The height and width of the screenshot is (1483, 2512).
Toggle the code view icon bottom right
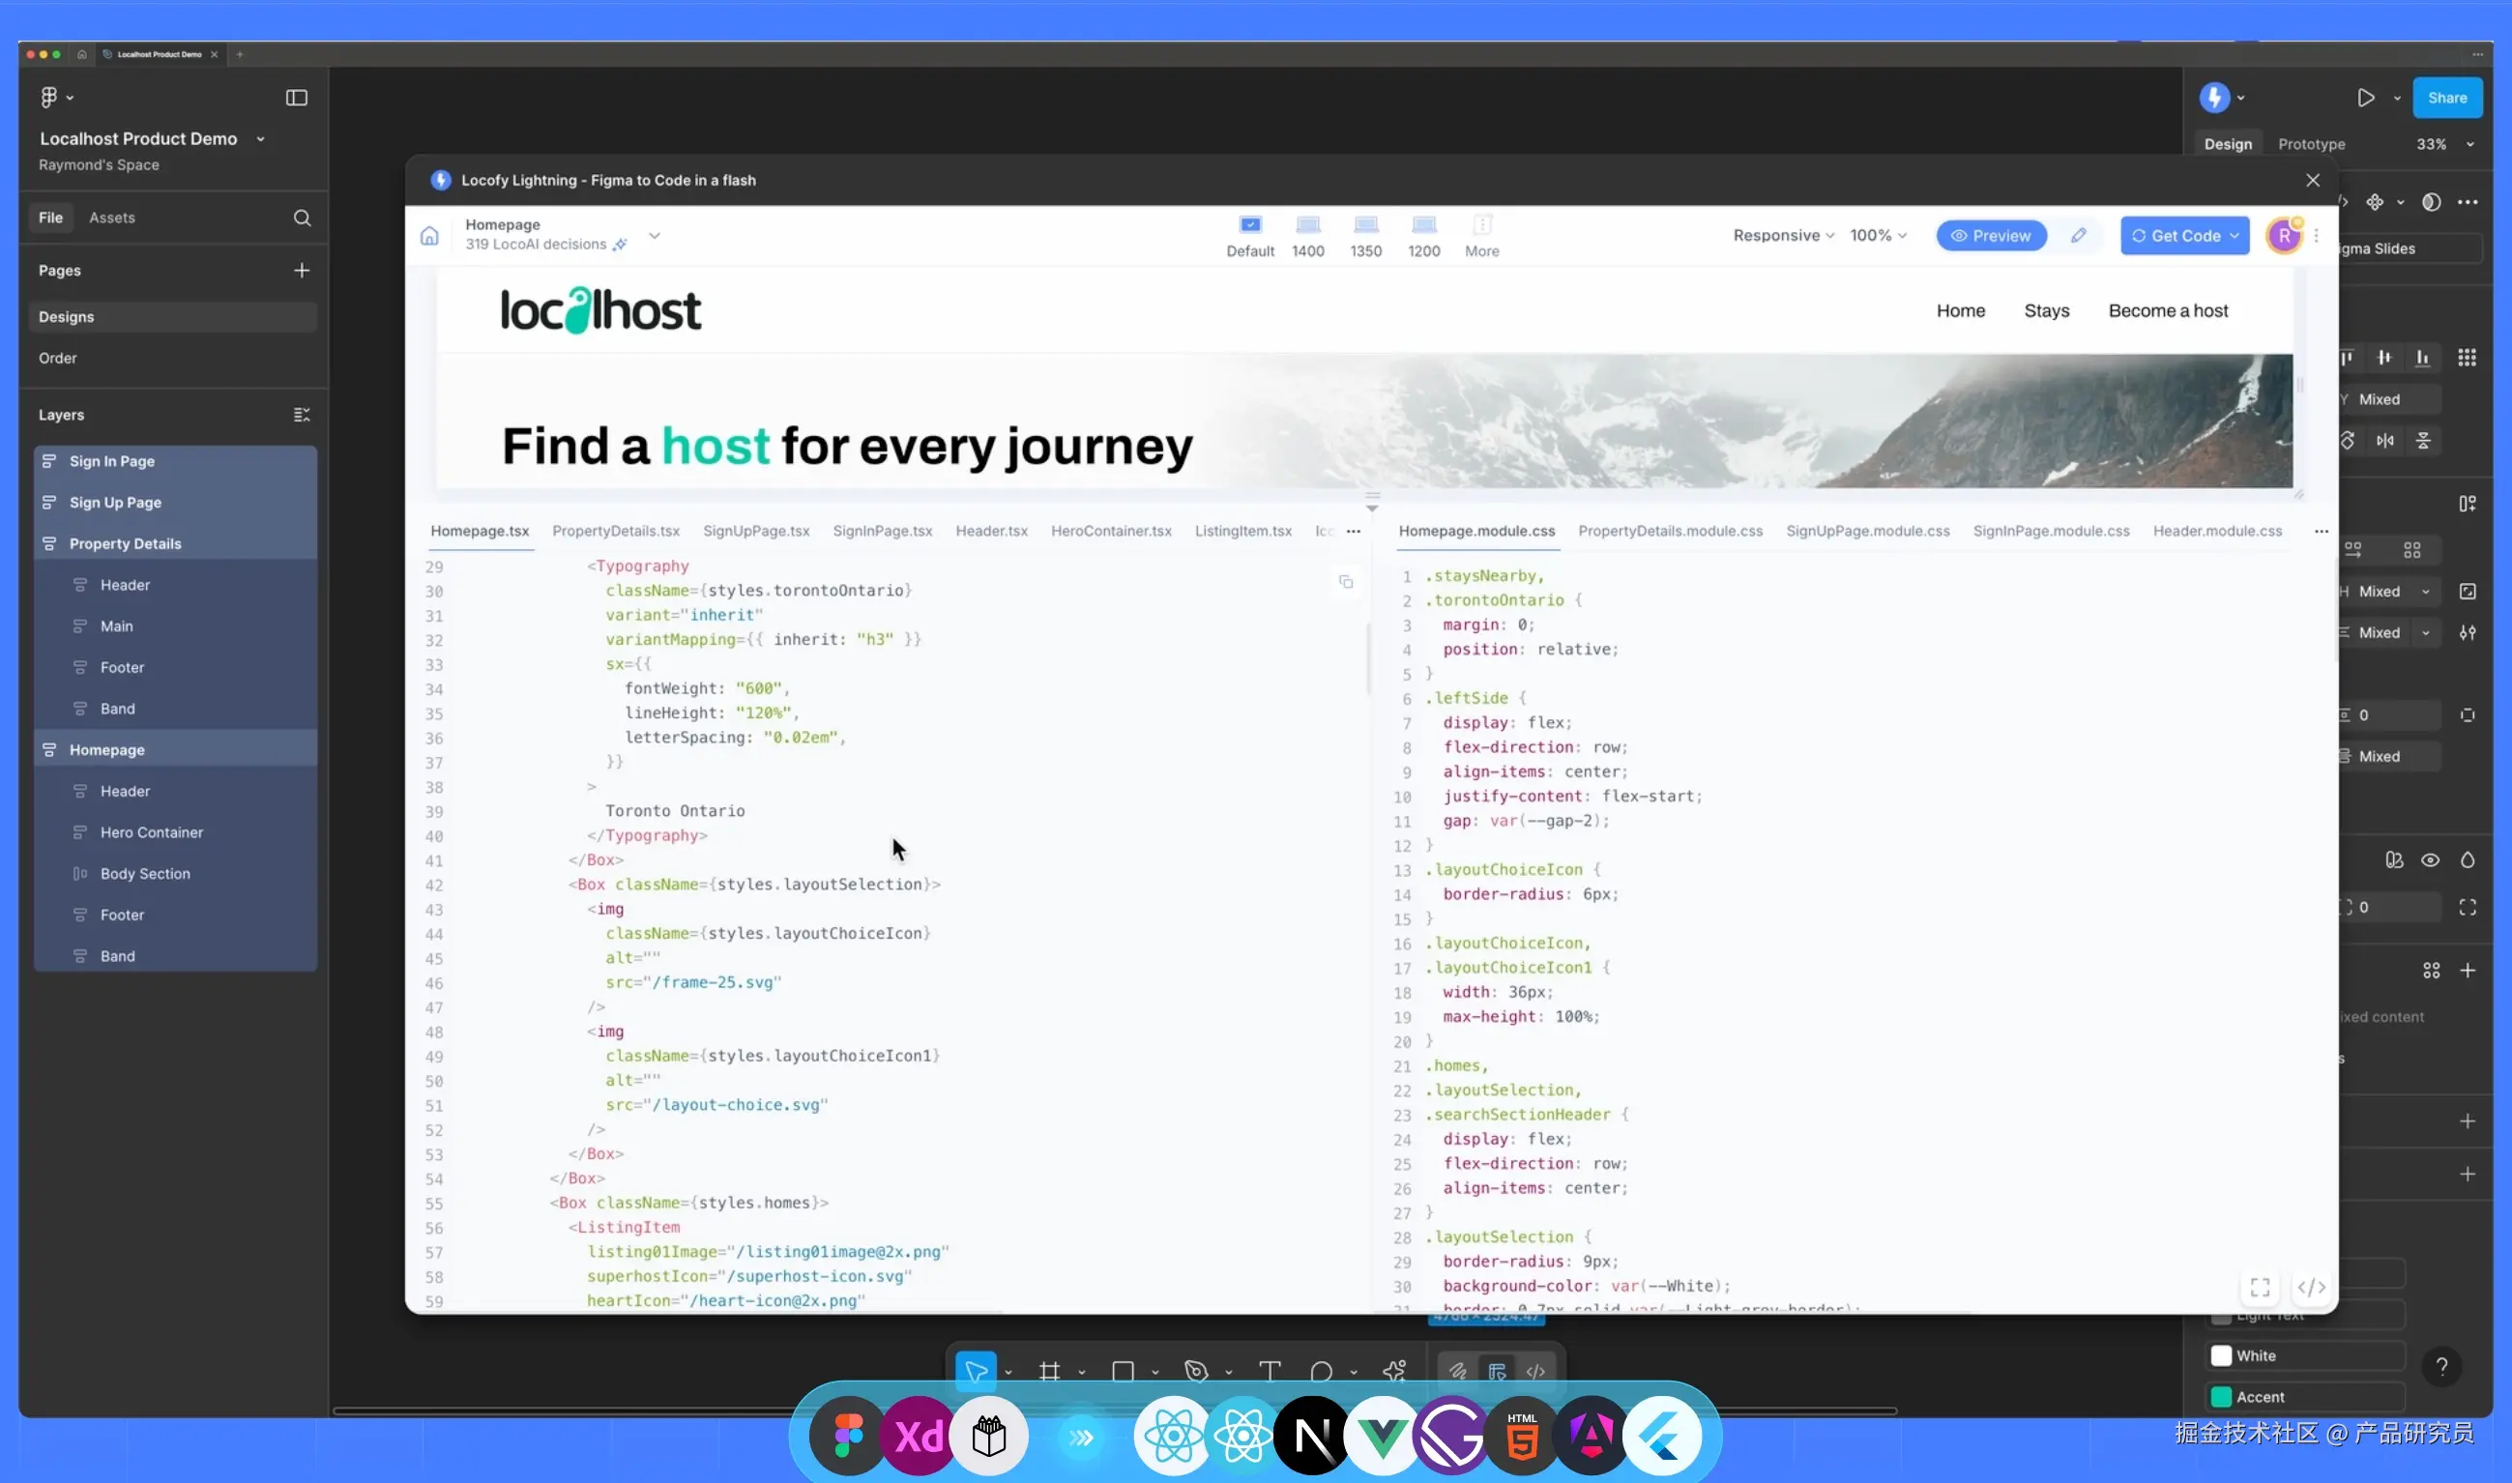[x=2311, y=1287]
